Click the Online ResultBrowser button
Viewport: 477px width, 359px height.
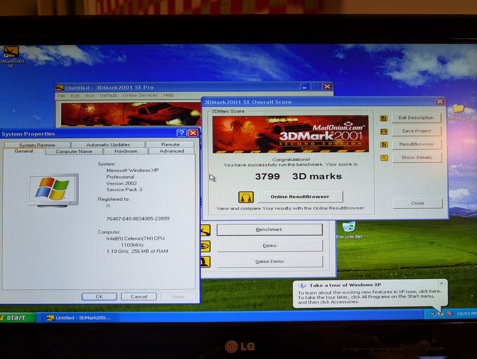pos(300,197)
